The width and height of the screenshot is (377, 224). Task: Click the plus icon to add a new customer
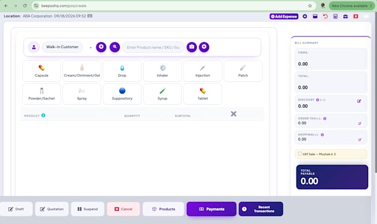tap(101, 47)
